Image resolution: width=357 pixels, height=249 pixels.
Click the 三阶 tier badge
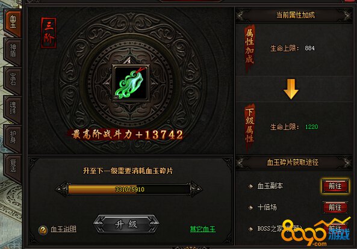(x=49, y=32)
